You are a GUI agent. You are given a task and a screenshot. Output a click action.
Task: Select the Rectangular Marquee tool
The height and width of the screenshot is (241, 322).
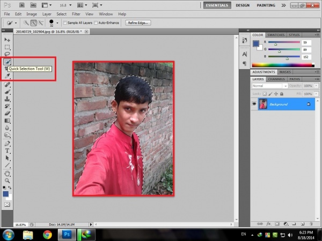(x=8, y=47)
